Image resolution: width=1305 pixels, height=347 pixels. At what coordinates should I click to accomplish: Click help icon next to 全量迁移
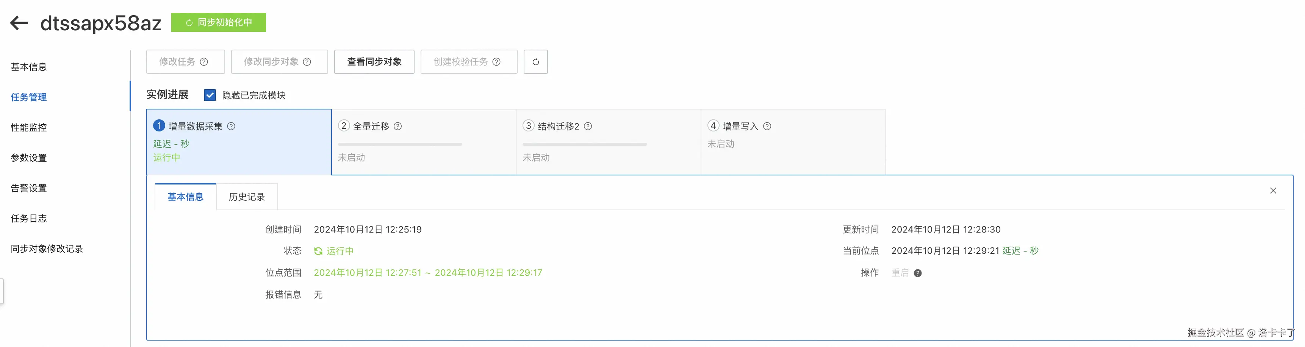[x=398, y=126]
